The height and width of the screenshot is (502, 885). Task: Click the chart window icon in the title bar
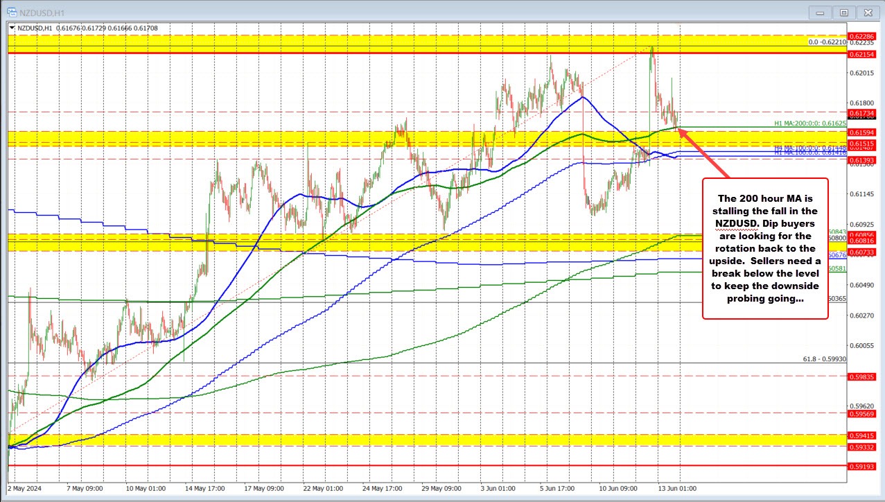click(x=11, y=12)
